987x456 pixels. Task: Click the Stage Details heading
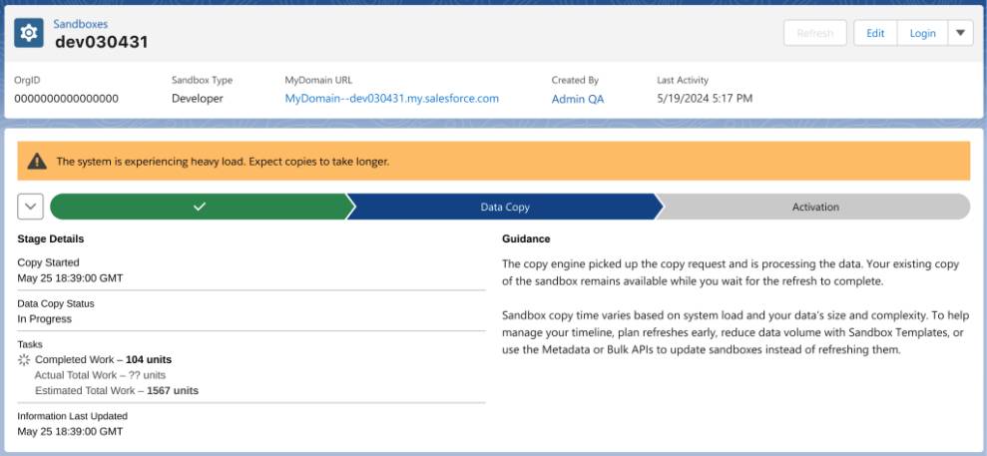(50, 239)
